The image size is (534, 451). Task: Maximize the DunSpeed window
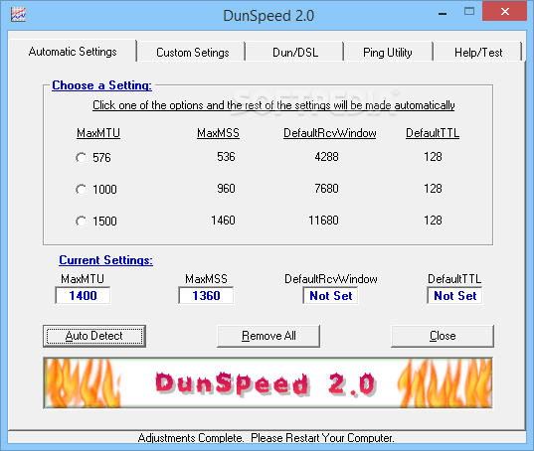click(x=469, y=11)
